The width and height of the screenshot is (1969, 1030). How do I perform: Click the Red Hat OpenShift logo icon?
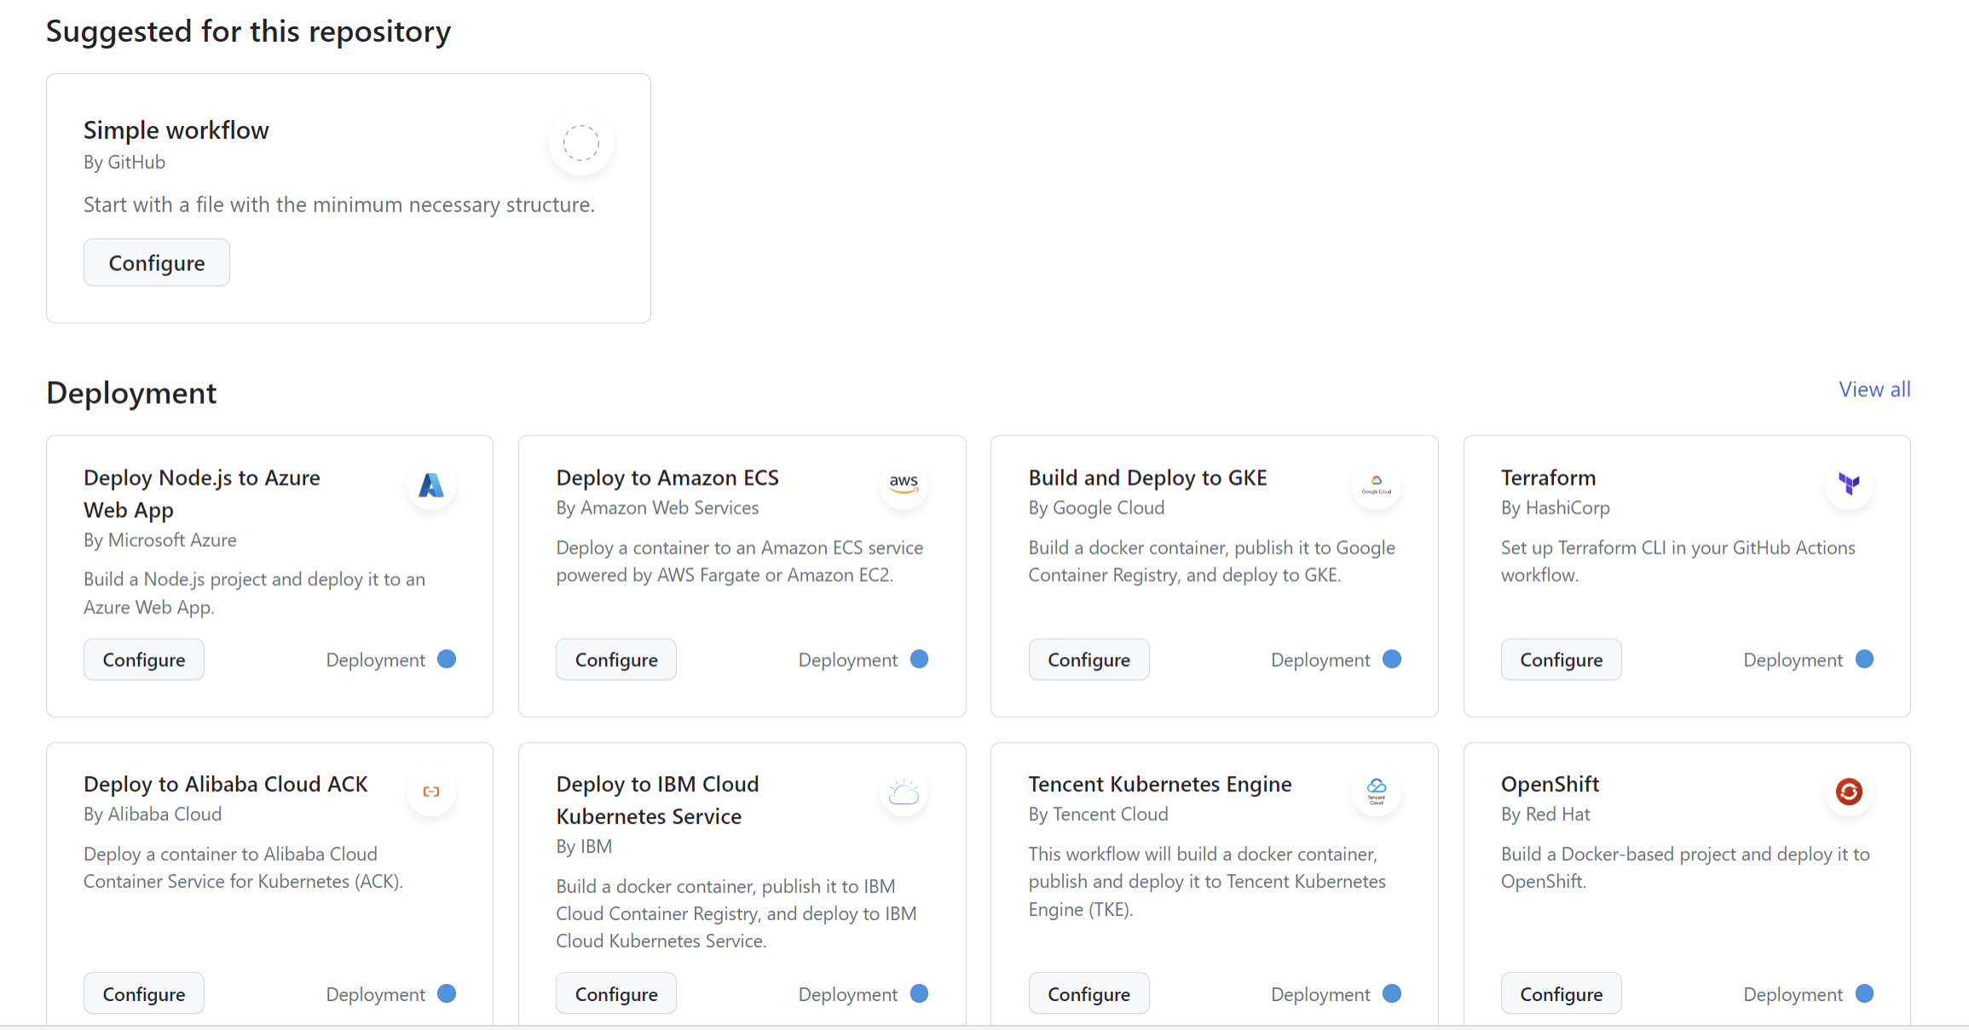(x=1849, y=791)
